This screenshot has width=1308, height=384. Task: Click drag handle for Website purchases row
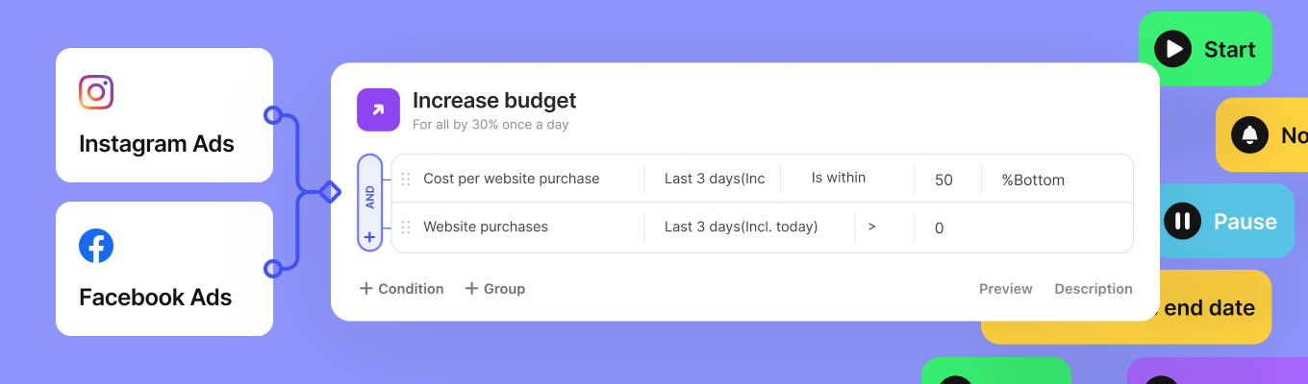pyautogui.click(x=406, y=228)
